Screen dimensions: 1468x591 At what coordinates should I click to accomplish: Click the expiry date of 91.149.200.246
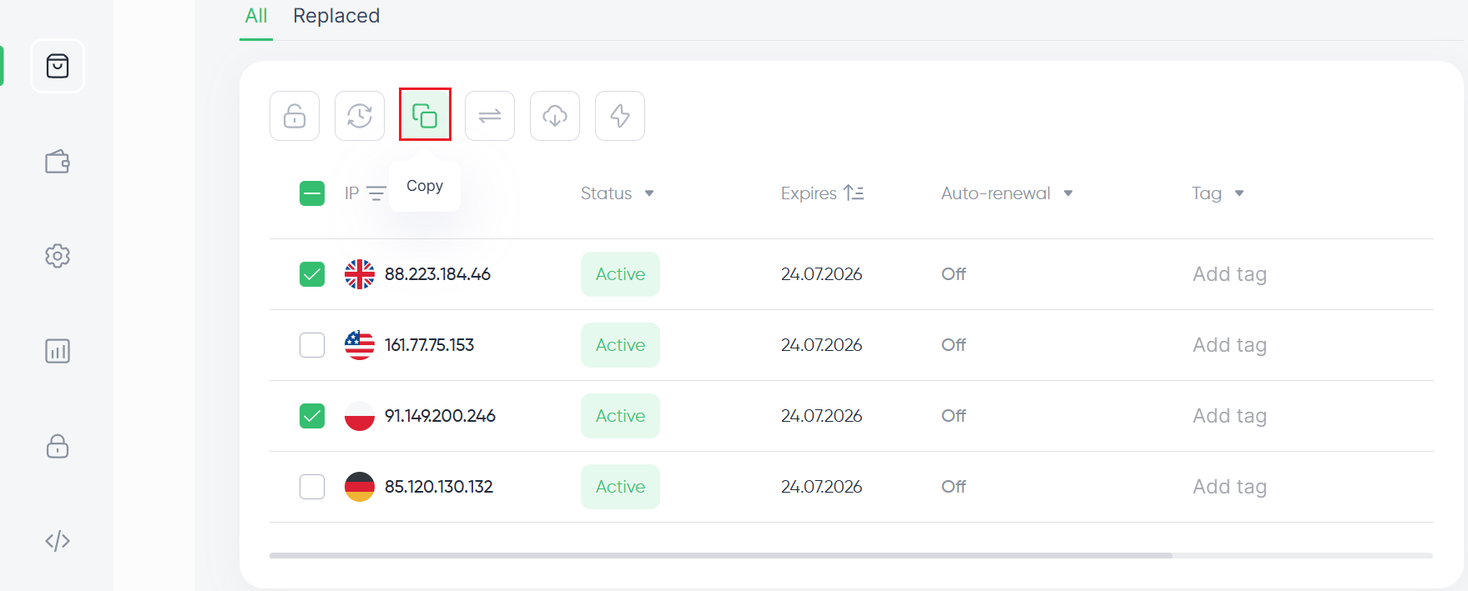coord(821,416)
